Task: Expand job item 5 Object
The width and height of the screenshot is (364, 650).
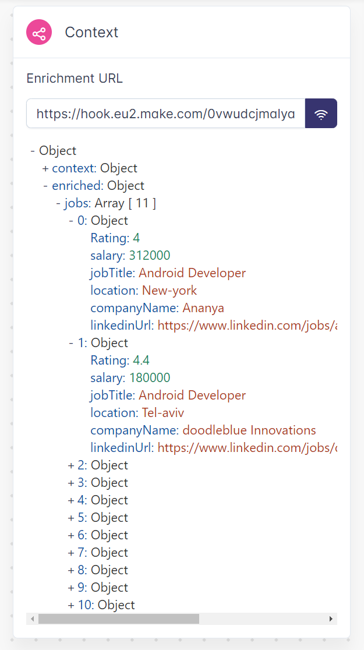Action: pyautogui.click(x=71, y=518)
